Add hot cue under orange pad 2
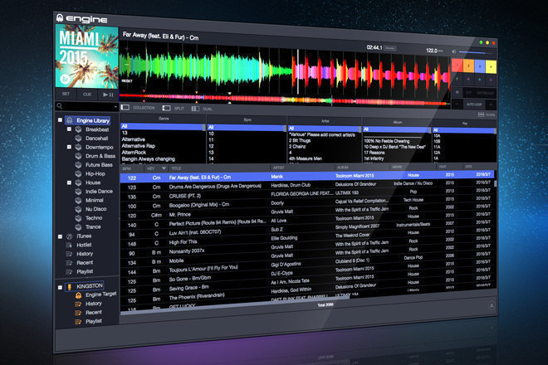Viewport: 548px width, 365px height. tap(468, 80)
